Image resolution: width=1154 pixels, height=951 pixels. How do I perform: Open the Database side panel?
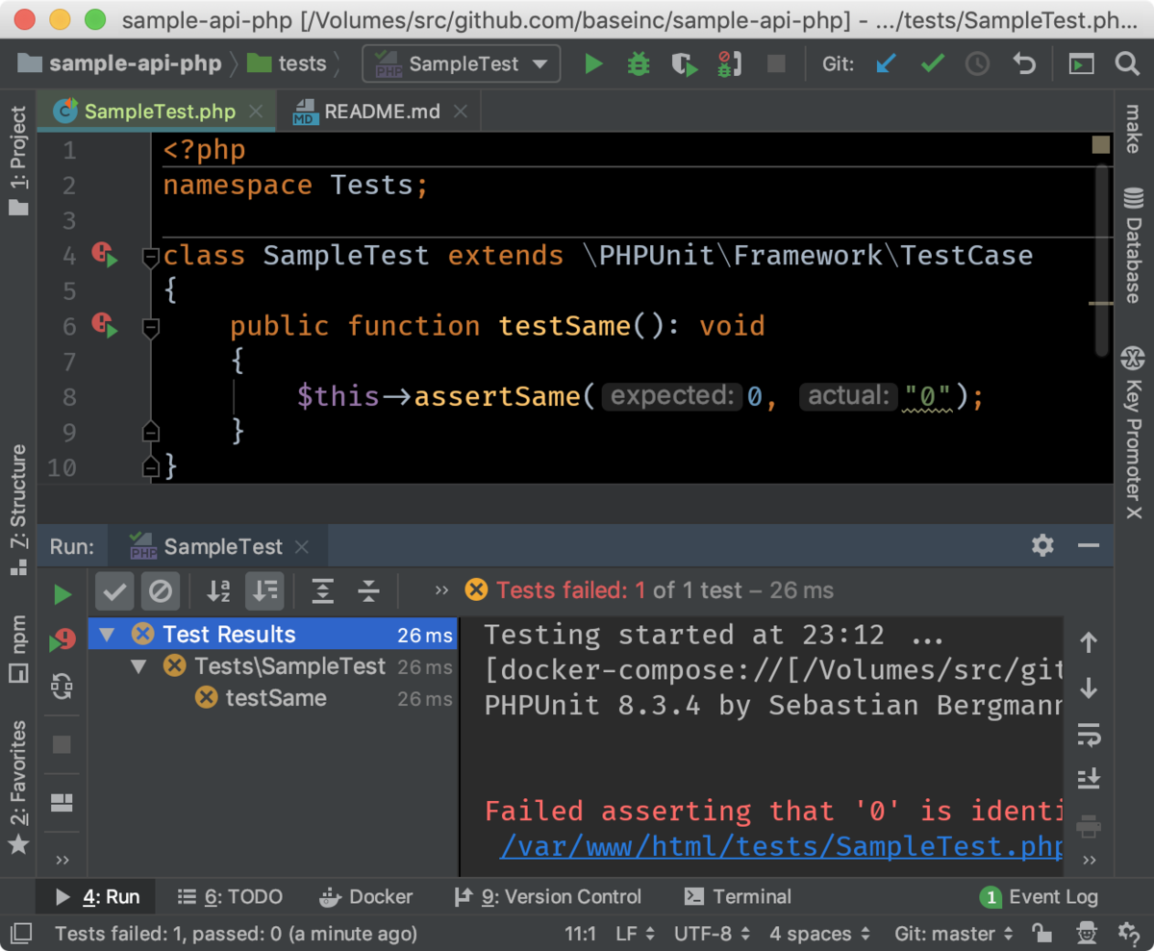[x=1133, y=244]
